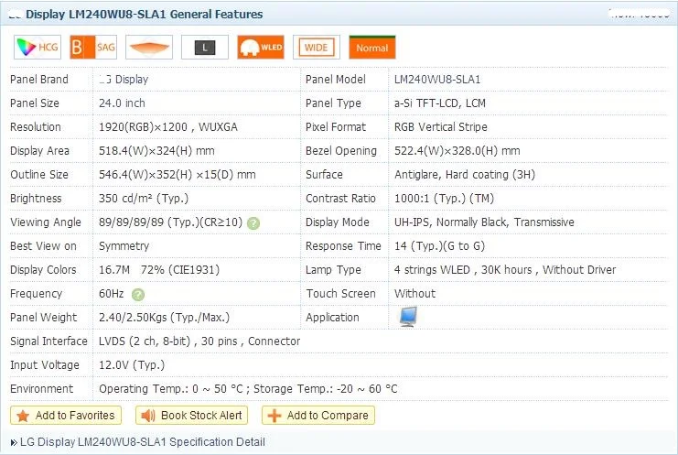The width and height of the screenshot is (678, 455).
Task: Click help icon beside Viewing Angle value
Action: [x=253, y=222]
